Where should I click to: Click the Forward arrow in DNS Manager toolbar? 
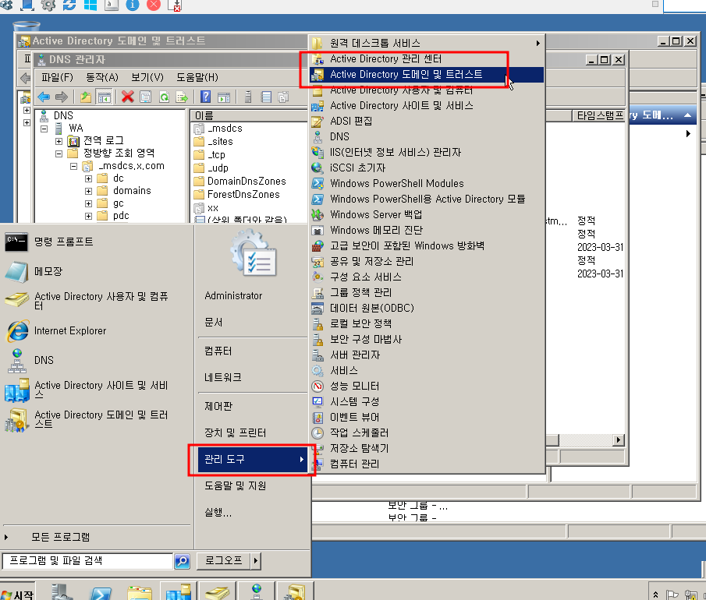tap(61, 97)
